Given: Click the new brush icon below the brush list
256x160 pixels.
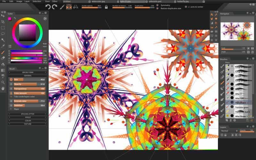Looking at the screenshot, I should pos(227,120).
